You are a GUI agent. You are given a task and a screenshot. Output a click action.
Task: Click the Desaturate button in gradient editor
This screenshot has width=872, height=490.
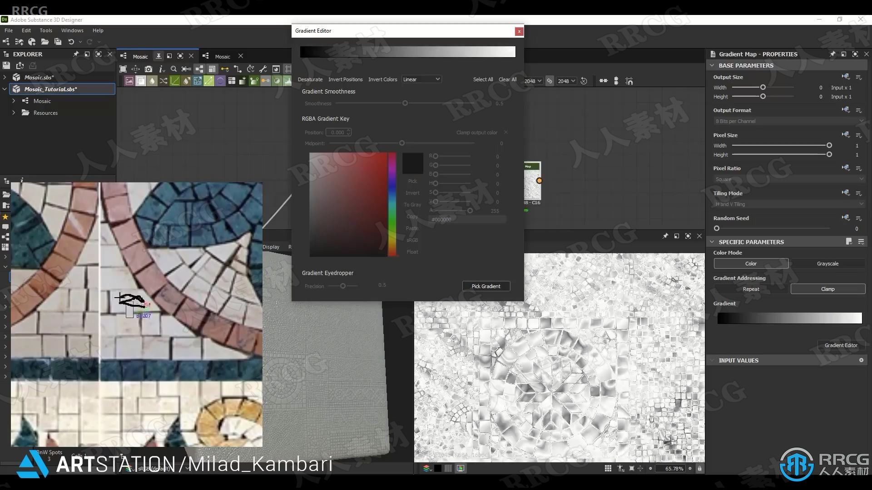(x=310, y=79)
